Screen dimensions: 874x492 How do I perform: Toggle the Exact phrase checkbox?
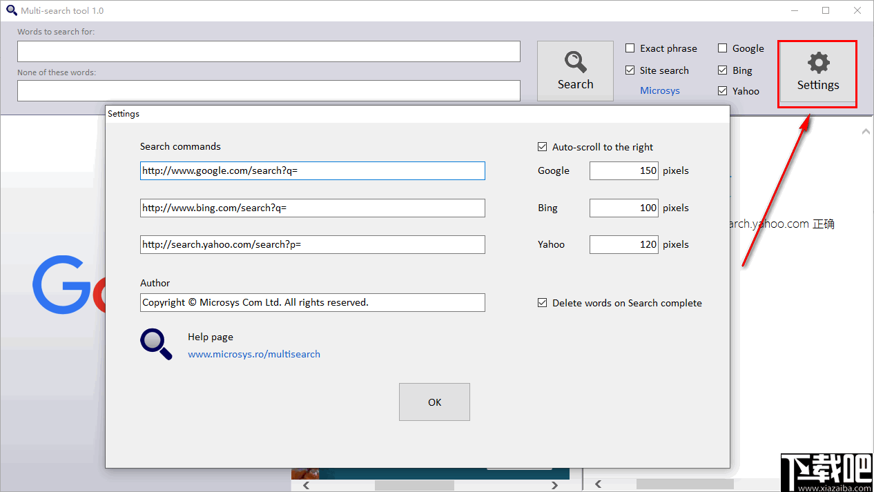tap(630, 48)
